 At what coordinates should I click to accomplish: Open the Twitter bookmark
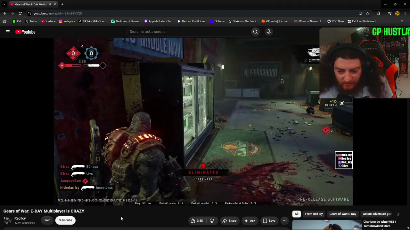pos(31,21)
